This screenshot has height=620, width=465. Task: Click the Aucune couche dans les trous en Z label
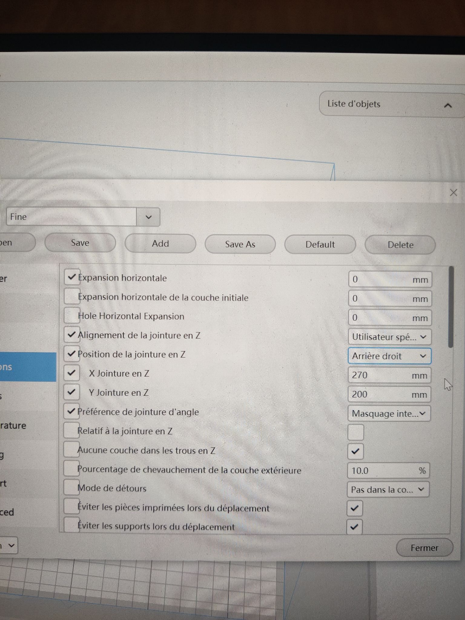tap(146, 450)
